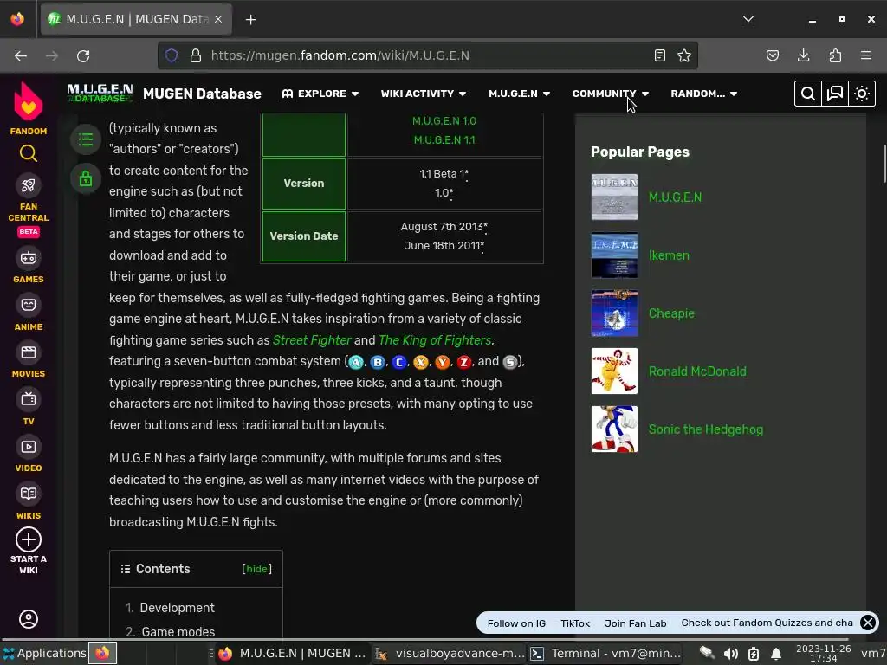Expand the Explore dropdown menu
This screenshot has height=665, width=887.
pyautogui.click(x=320, y=94)
